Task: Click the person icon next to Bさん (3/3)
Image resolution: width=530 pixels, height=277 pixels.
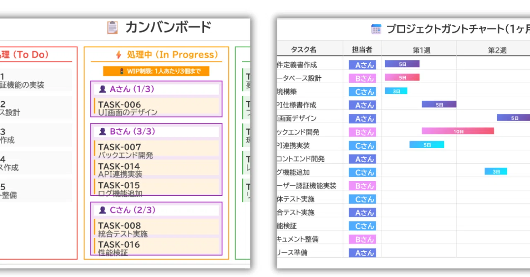Action: point(102,131)
